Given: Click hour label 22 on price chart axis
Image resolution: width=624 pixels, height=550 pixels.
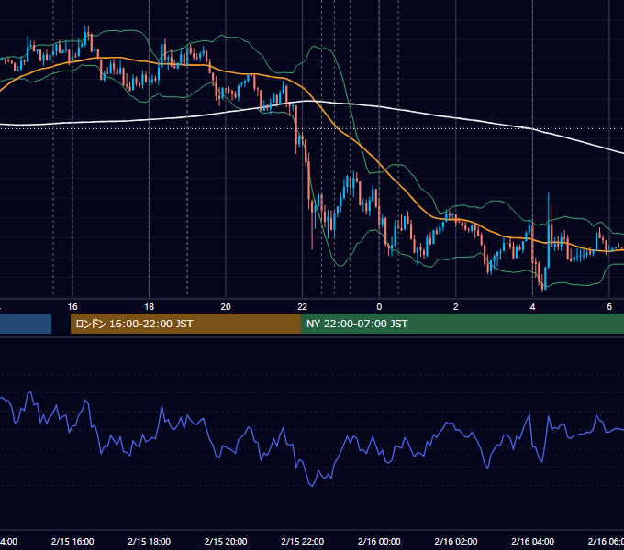Looking at the screenshot, I should 303,307.
